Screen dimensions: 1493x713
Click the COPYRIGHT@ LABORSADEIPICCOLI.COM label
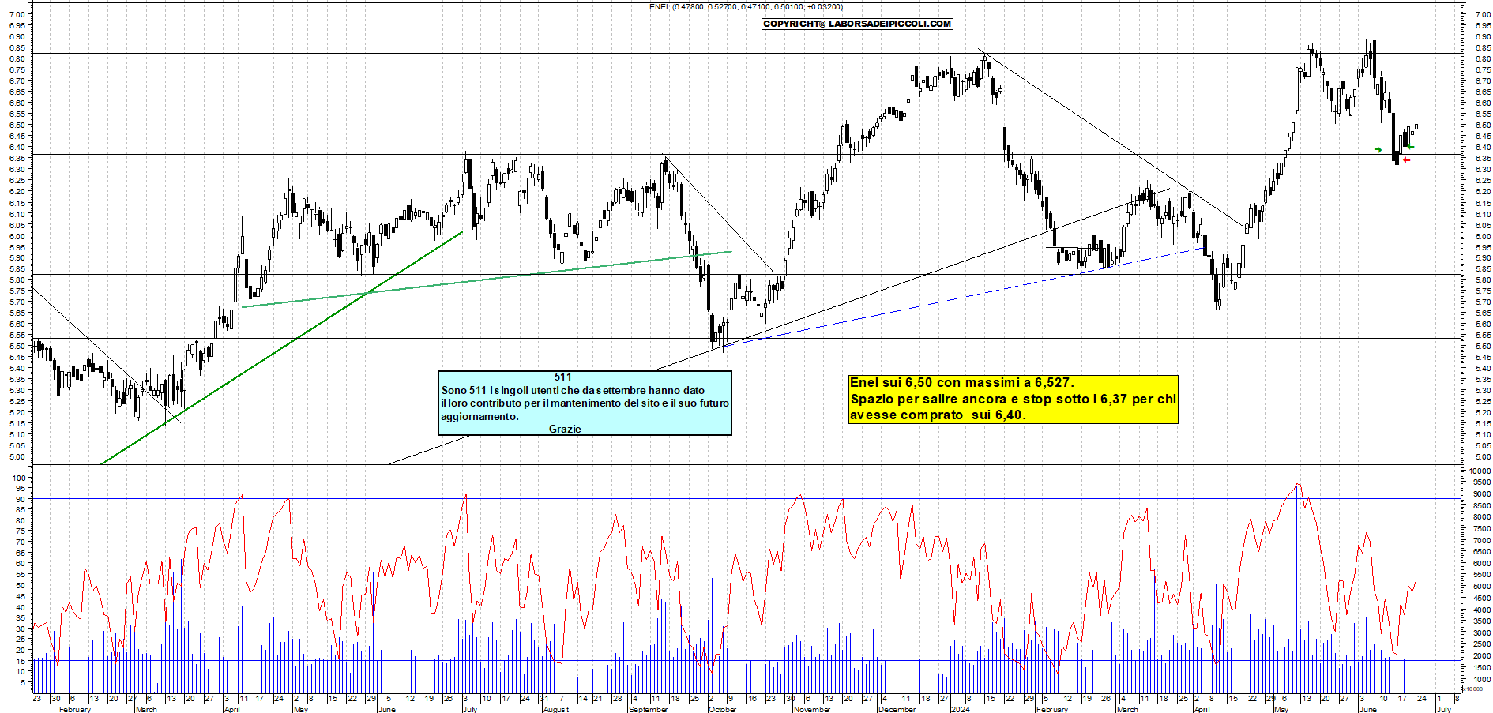tap(857, 24)
